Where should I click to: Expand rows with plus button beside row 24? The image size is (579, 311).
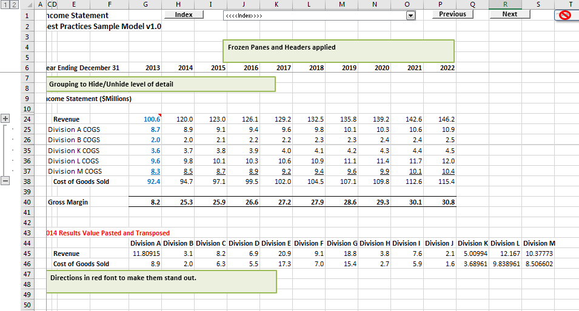coord(6,119)
